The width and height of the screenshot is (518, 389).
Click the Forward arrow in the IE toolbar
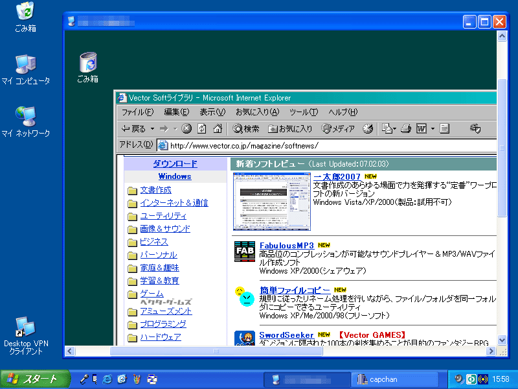point(164,128)
